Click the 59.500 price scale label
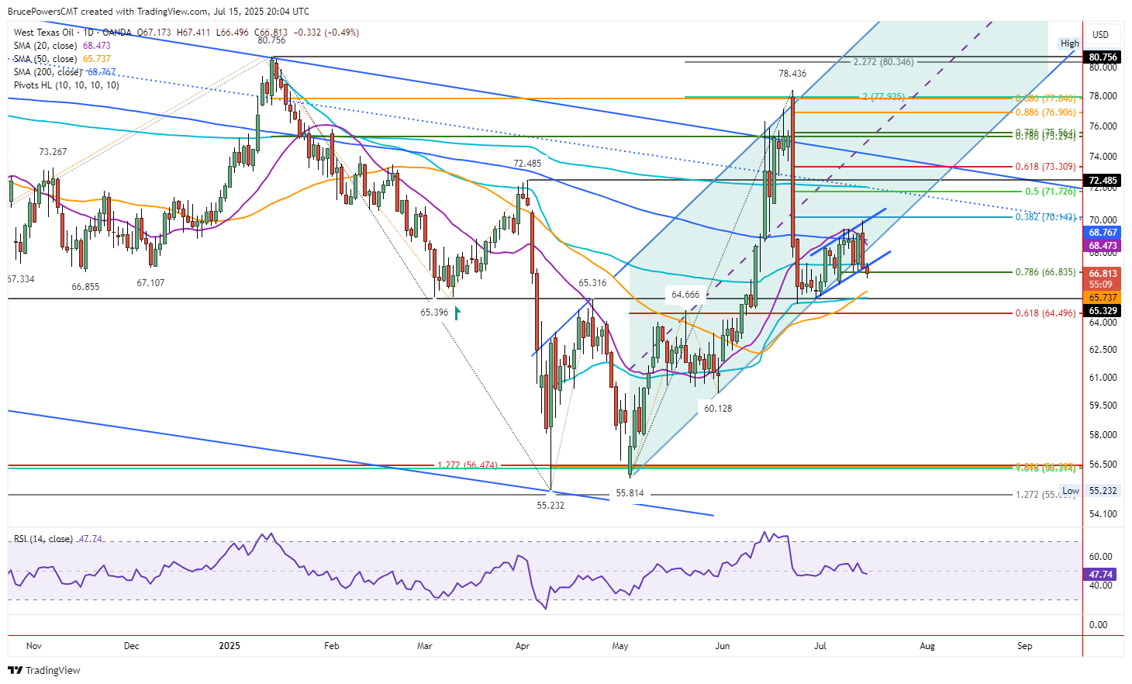The height and width of the screenshot is (684, 1132). click(1102, 406)
